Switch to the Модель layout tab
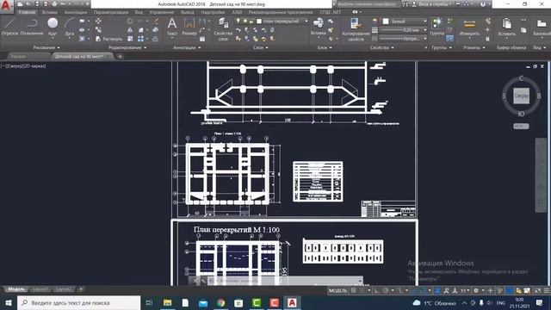Image resolution: width=551 pixels, height=310 pixels. coord(16,289)
